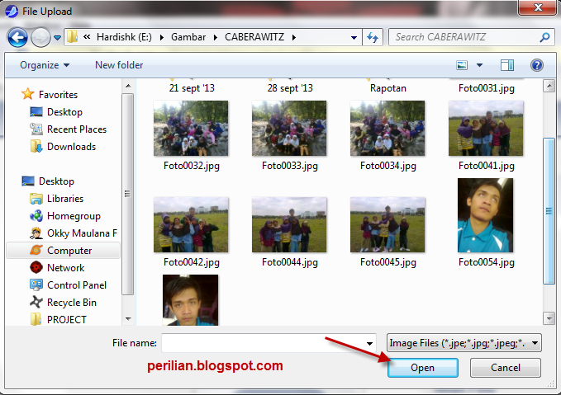Image resolution: width=561 pixels, height=395 pixels.
Task: Select Hardishk (E:) in the path
Action: [124, 37]
